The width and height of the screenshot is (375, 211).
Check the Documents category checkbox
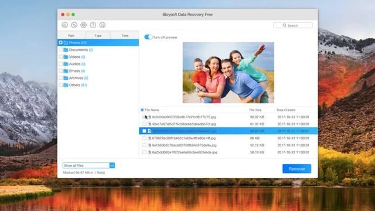[x=60, y=50]
